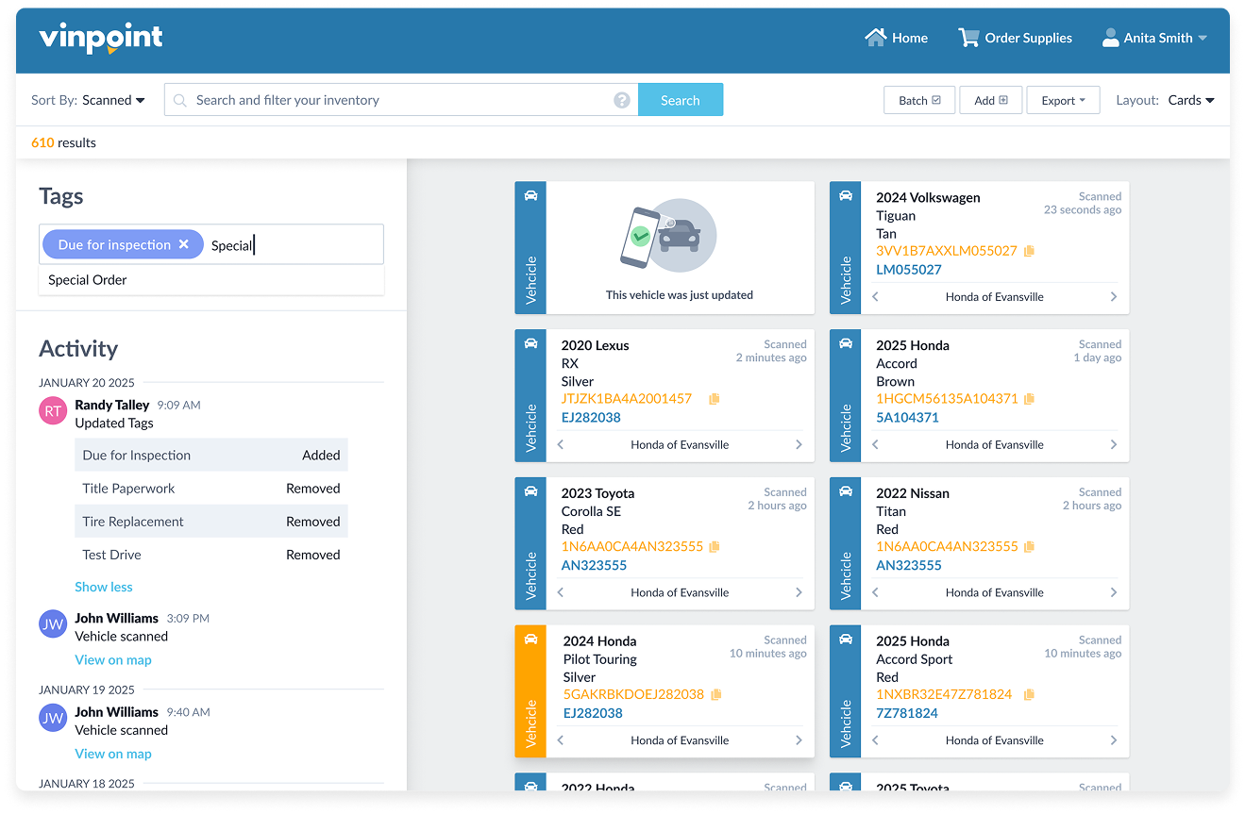Click the just-updated vehicle illustration
Screen dimensions: 1245x814
668,234
